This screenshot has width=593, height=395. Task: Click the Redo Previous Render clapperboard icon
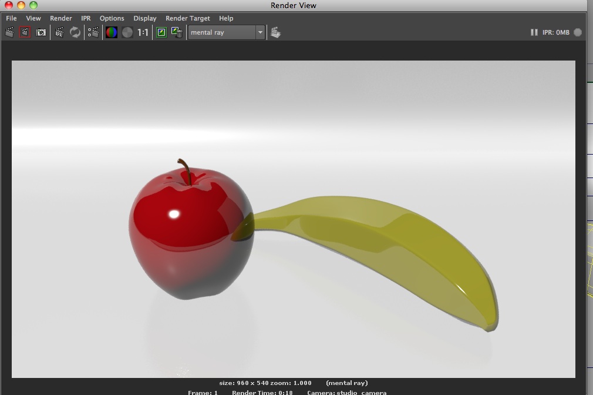click(x=9, y=32)
